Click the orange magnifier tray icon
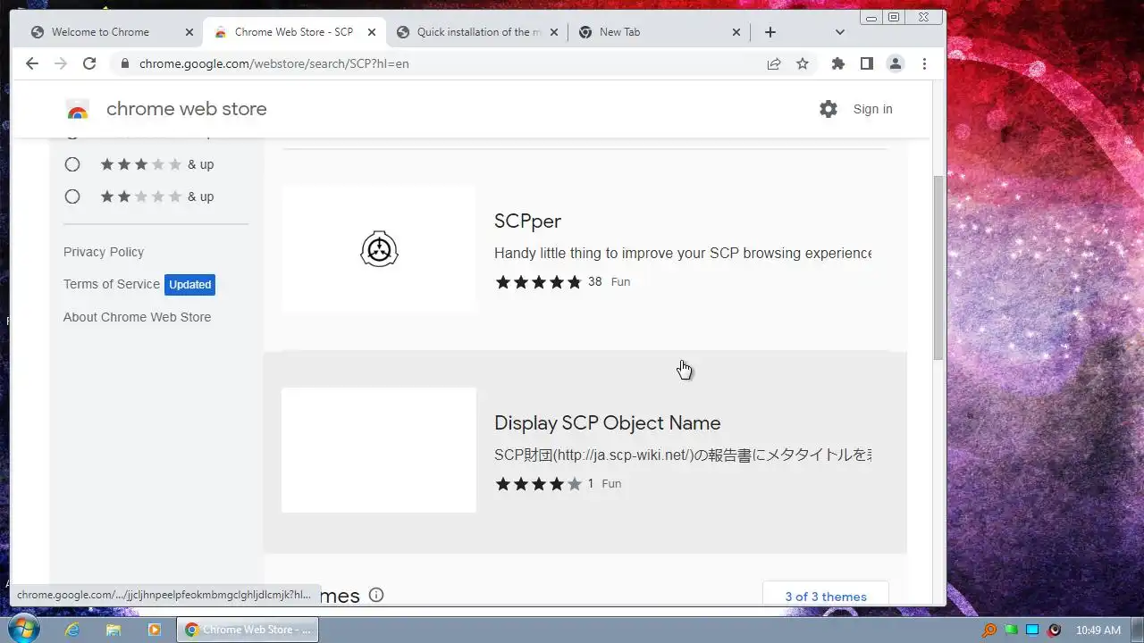Viewport: 1144px width, 643px height. [989, 630]
